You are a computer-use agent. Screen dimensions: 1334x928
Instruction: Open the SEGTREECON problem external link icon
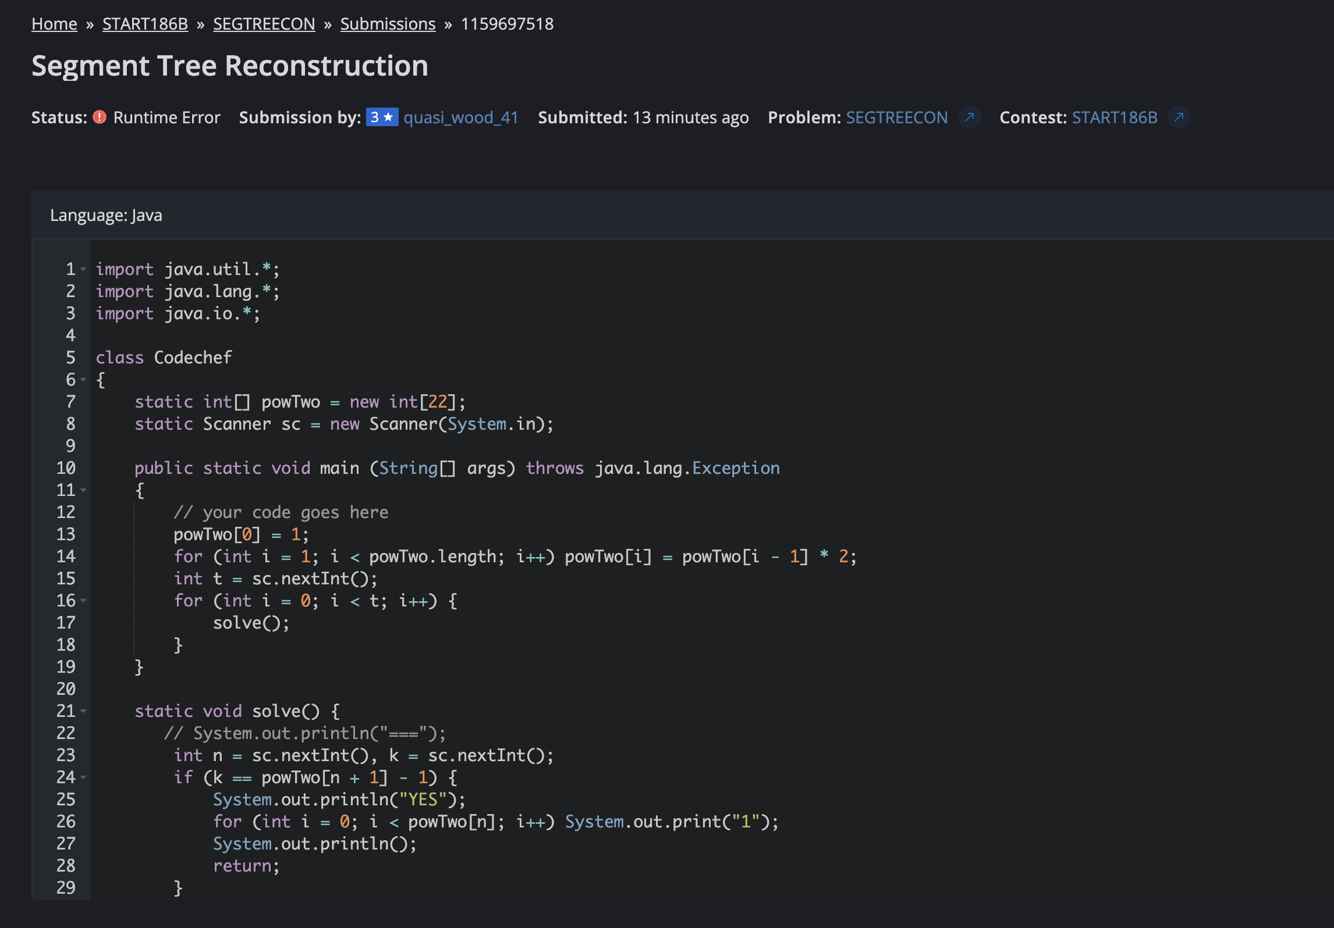coord(969,117)
